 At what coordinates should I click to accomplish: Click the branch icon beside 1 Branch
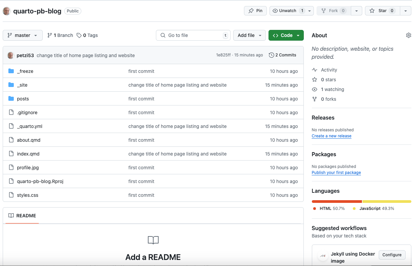click(x=50, y=35)
